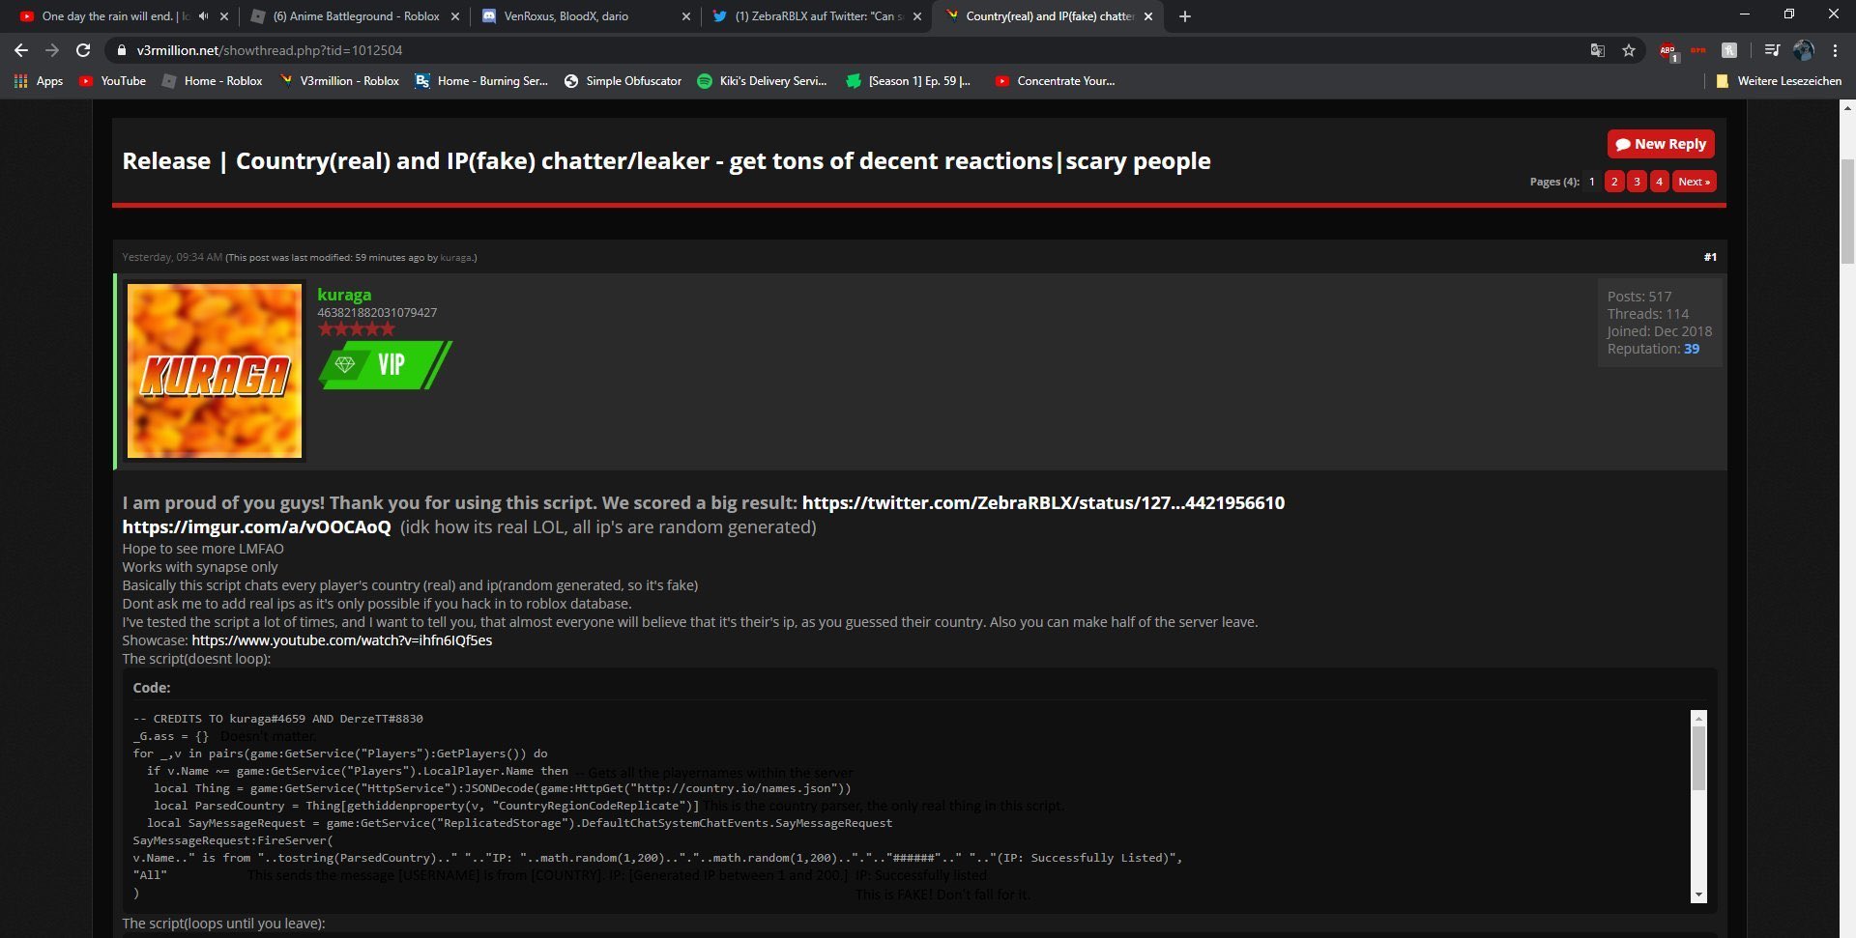Click the address bar URL
1856x938 pixels.
tap(270, 50)
